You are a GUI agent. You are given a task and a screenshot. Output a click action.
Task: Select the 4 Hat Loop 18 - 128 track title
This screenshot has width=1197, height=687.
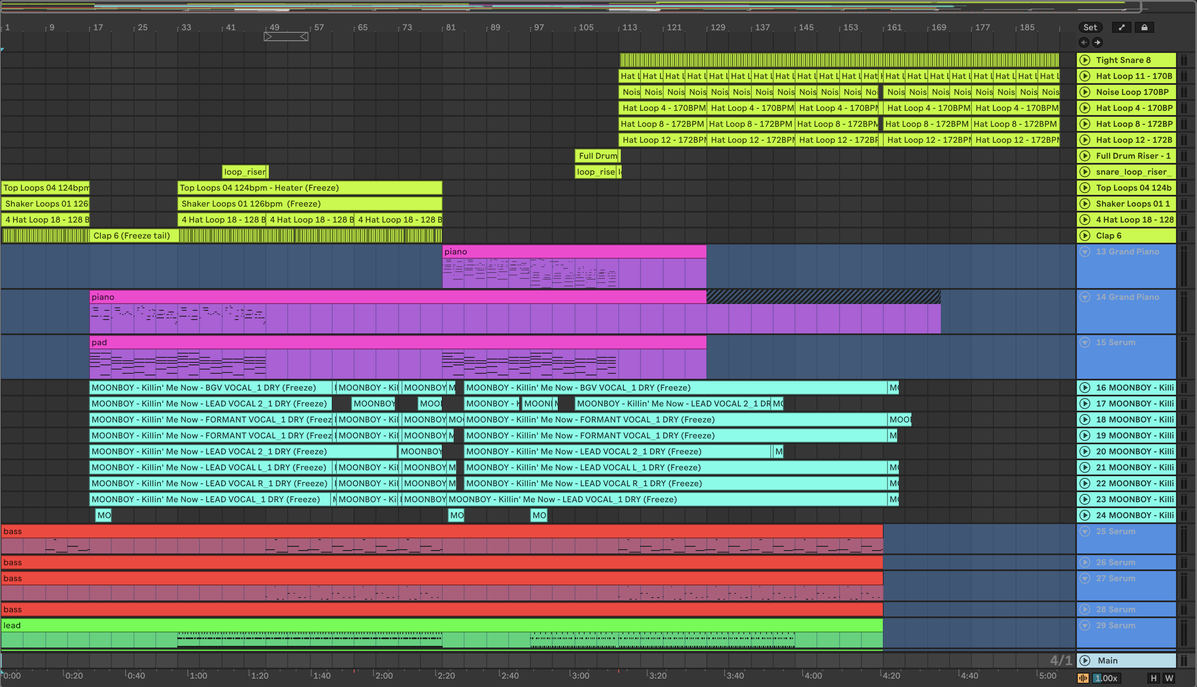tap(1134, 219)
